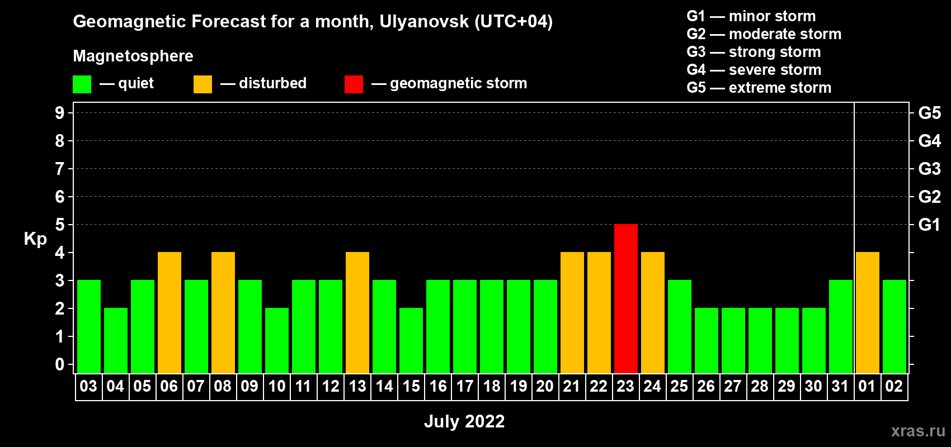Click the date label 03 on the axis
Screen dimensions: 951x447
pyautogui.click(x=88, y=387)
